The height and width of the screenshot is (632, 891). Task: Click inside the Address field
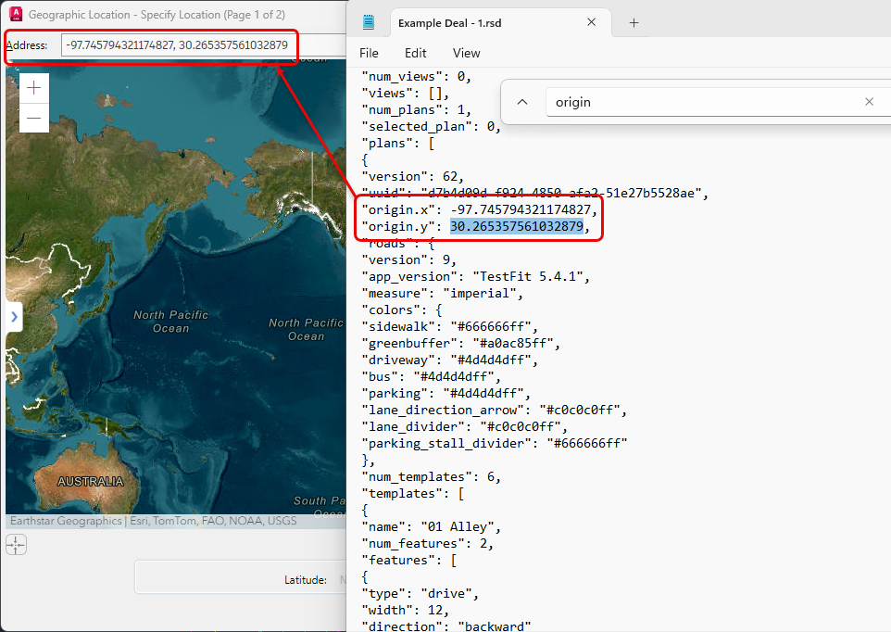coord(176,44)
